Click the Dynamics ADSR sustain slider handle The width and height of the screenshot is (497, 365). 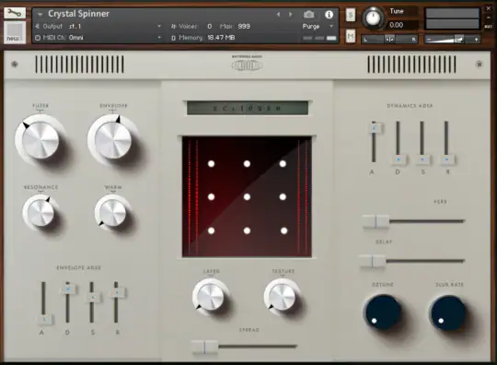422,159
